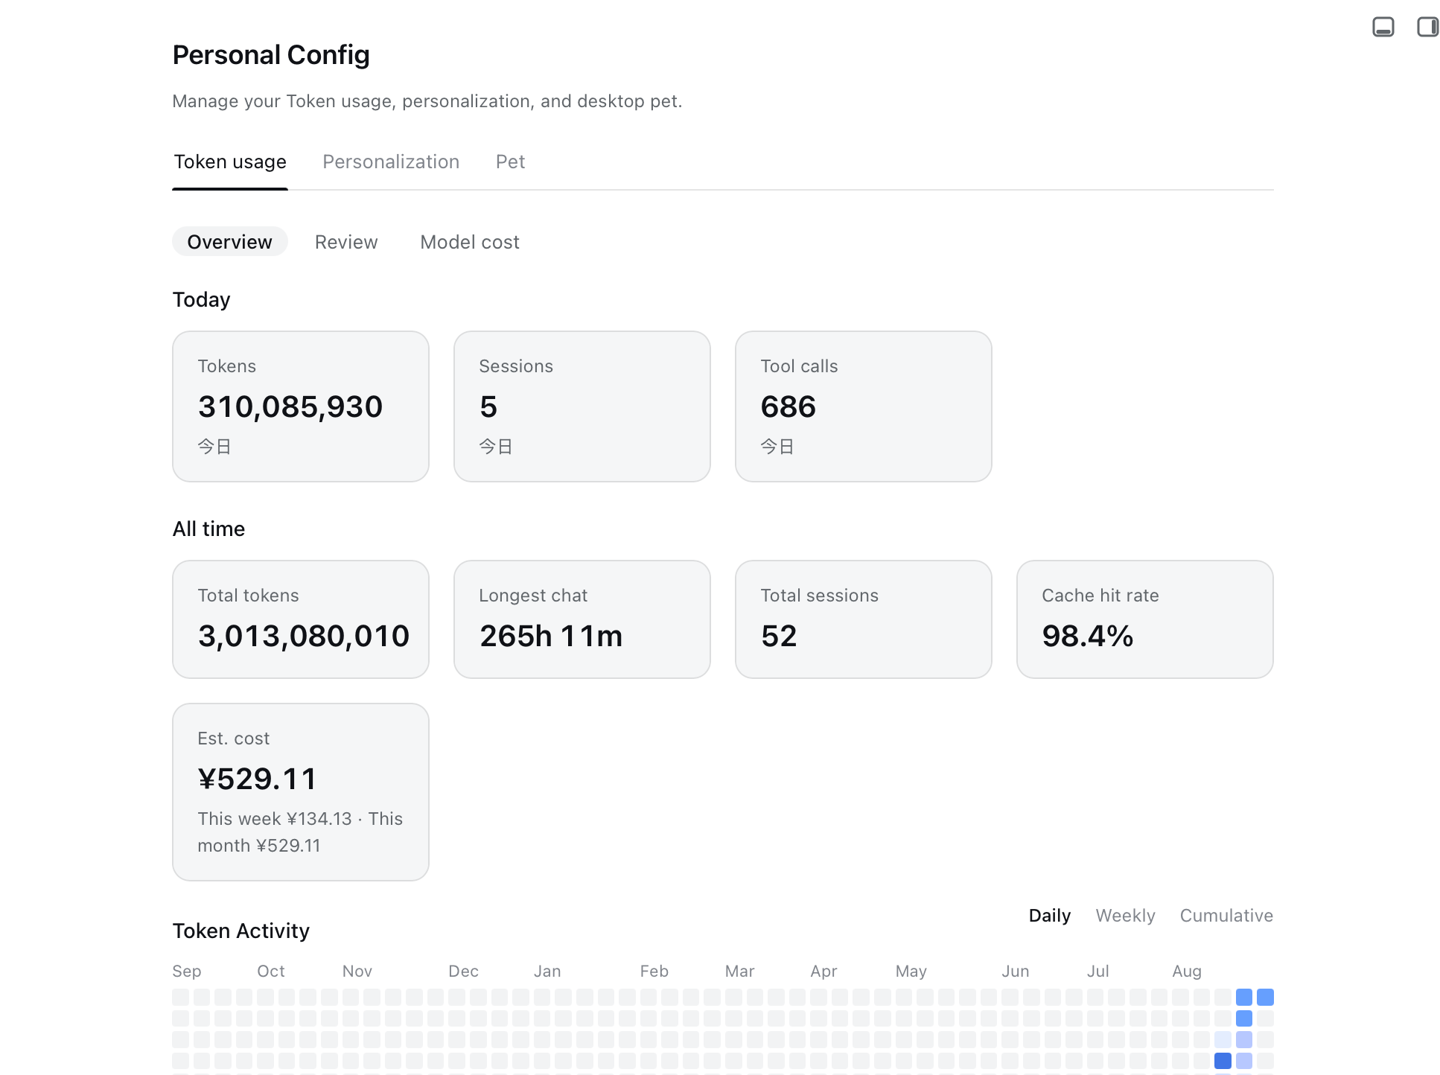Click the Personal Config title
This screenshot has height=1075, width=1440.
tap(271, 55)
